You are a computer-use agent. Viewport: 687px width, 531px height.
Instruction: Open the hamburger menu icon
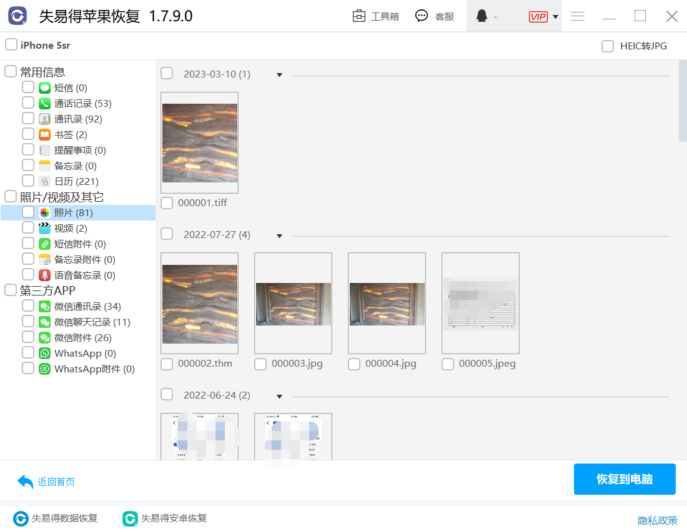pos(578,16)
